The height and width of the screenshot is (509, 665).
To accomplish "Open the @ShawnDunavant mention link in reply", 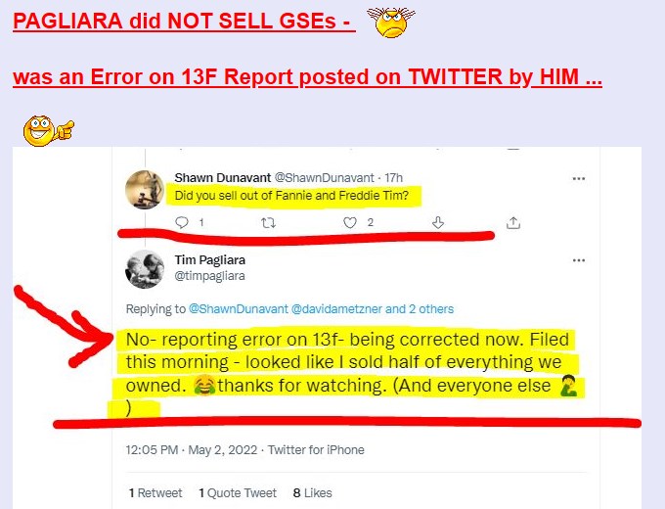I will (238, 308).
